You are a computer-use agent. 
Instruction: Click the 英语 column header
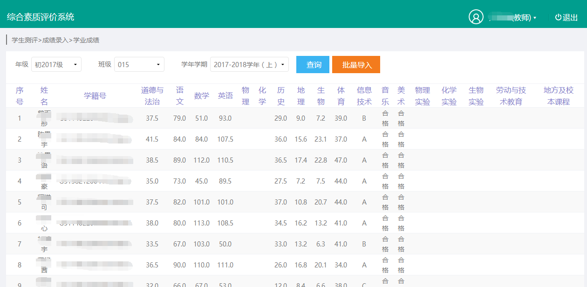click(x=225, y=95)
